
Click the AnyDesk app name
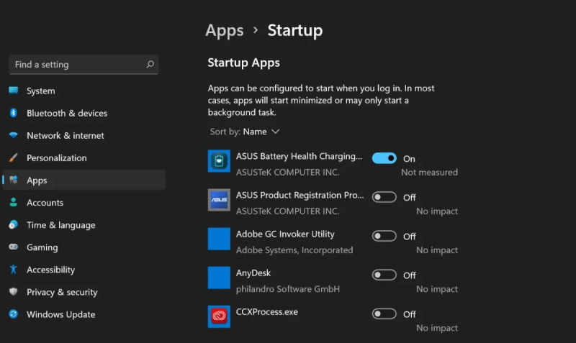click(x=253, y=273)
